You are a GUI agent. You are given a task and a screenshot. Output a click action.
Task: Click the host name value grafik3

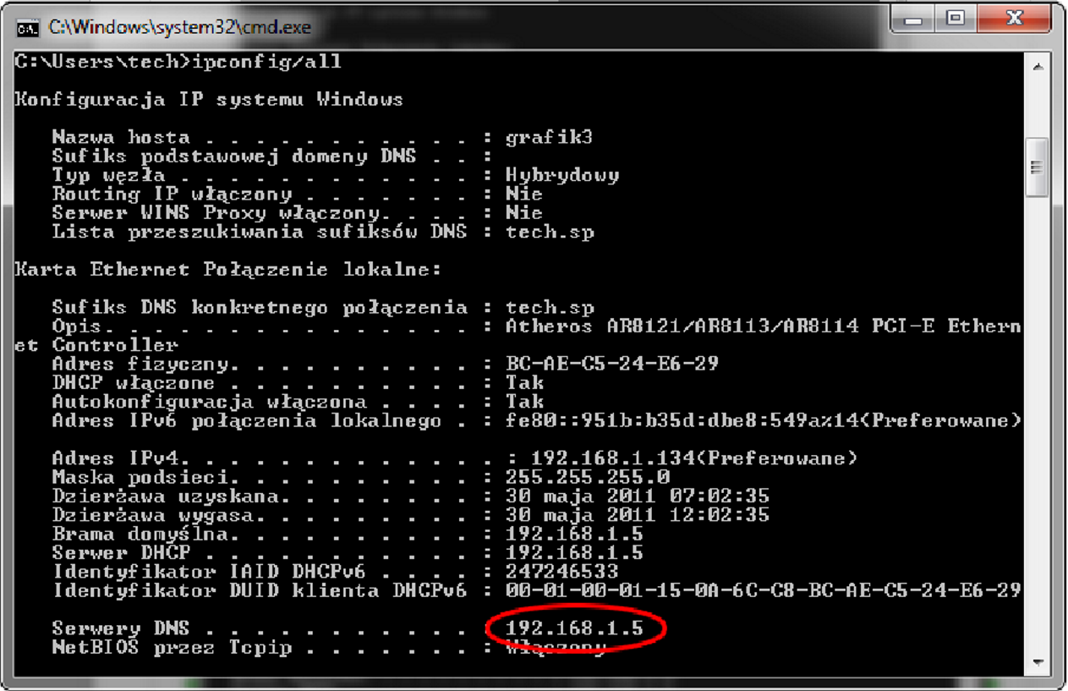point(550,138)
